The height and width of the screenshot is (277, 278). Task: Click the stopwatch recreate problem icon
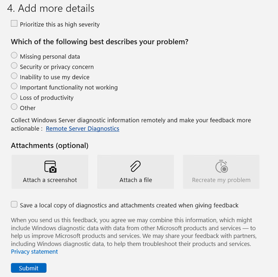[221, 167]
